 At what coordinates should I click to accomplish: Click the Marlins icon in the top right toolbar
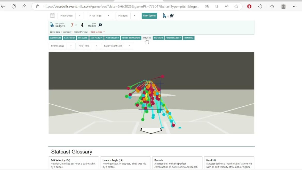[171, 16]
